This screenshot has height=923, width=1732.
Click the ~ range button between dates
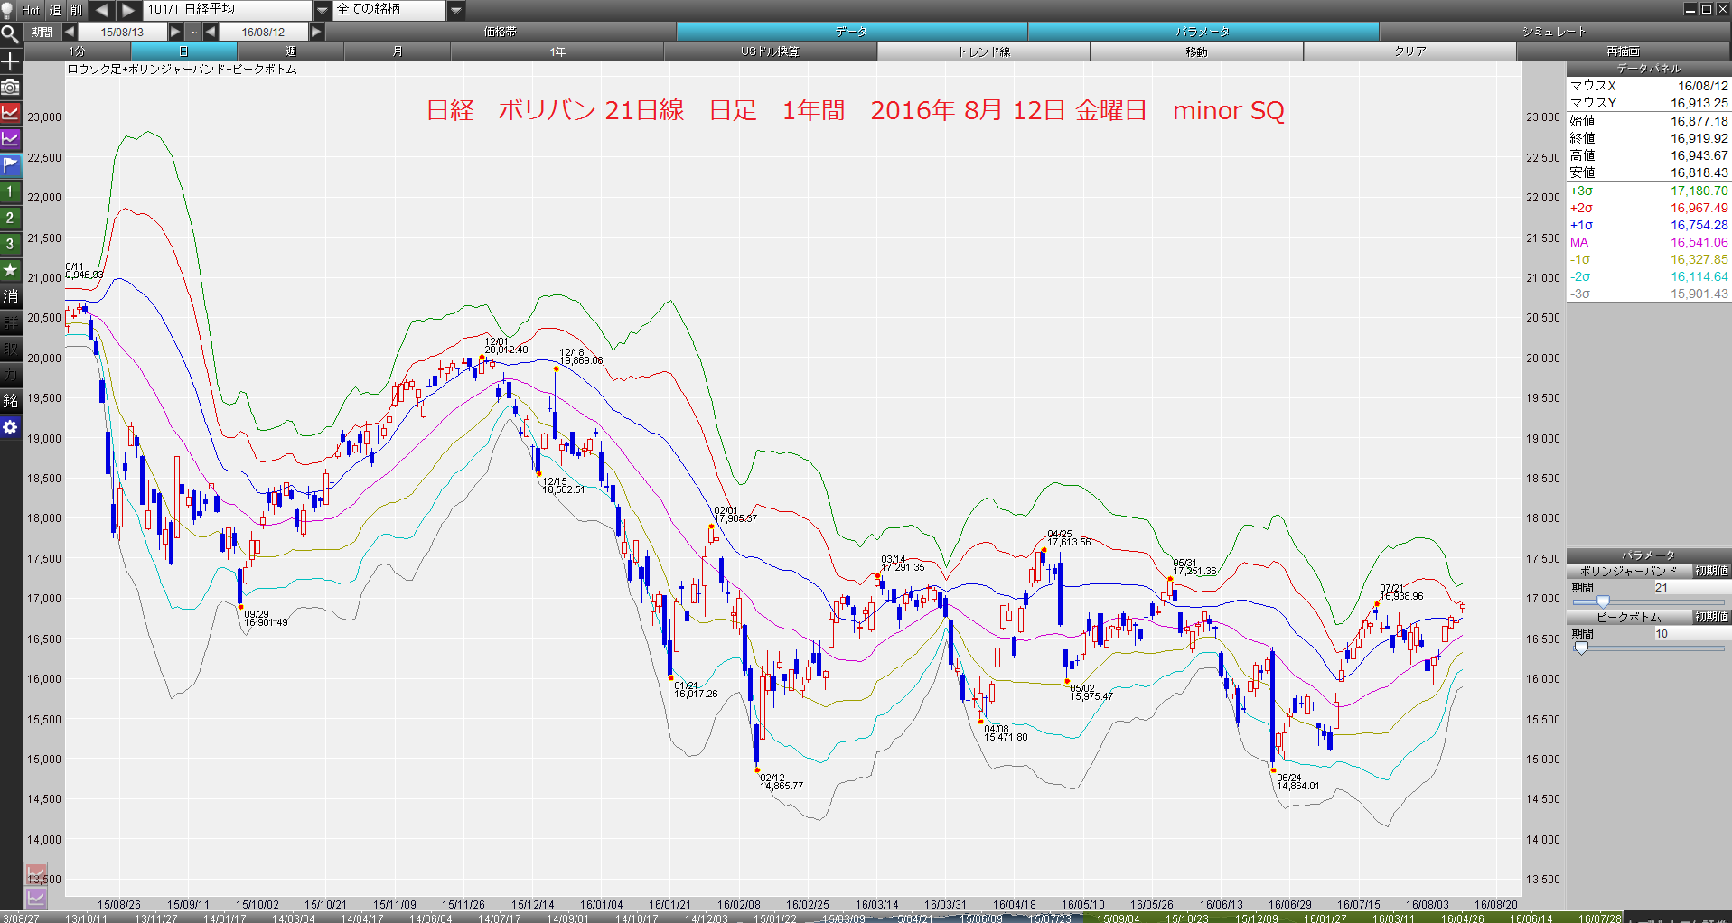pyautogui.click(x=193, y=32)
